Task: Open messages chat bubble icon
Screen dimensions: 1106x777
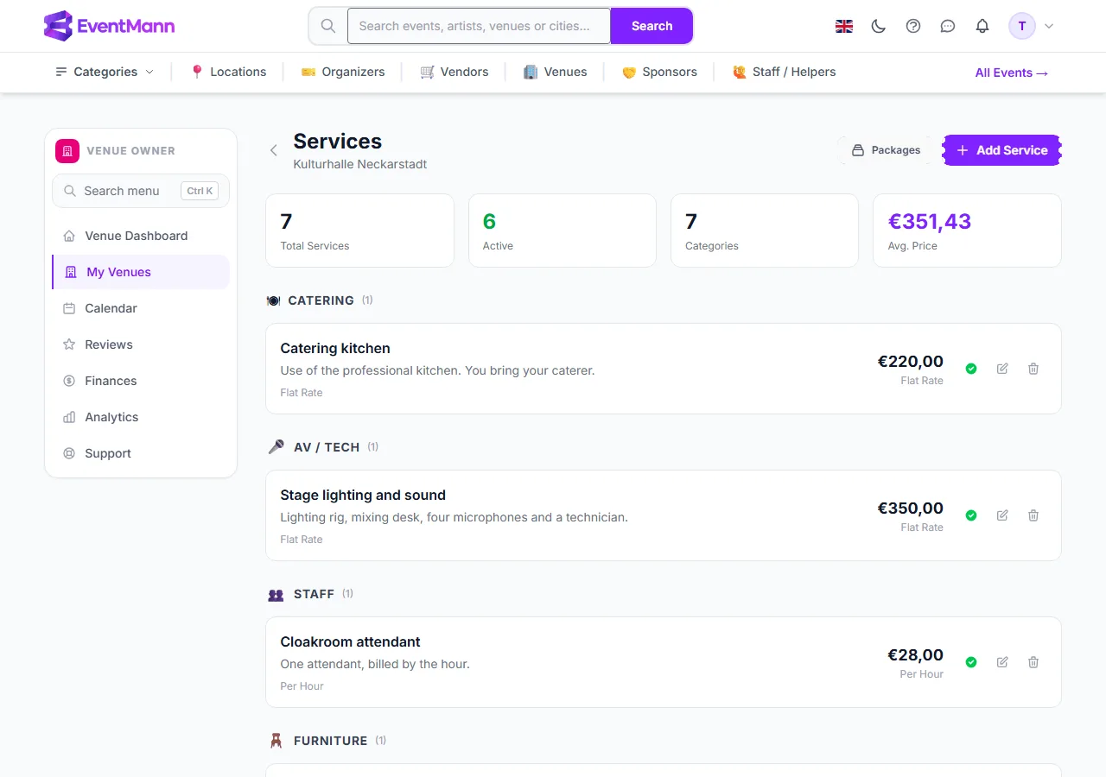Action: (x=948, y=26)
